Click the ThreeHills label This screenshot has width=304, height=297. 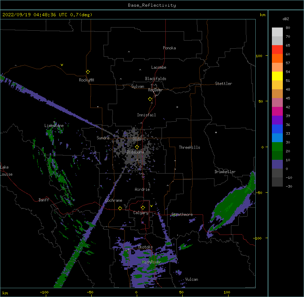[x=189, y=147]
